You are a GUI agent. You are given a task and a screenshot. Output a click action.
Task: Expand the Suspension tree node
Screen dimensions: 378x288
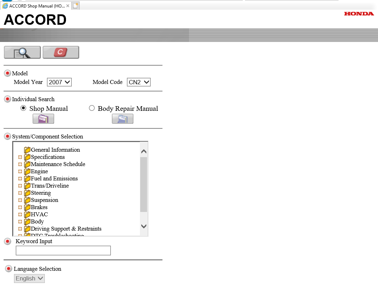(x=20, y=200)
